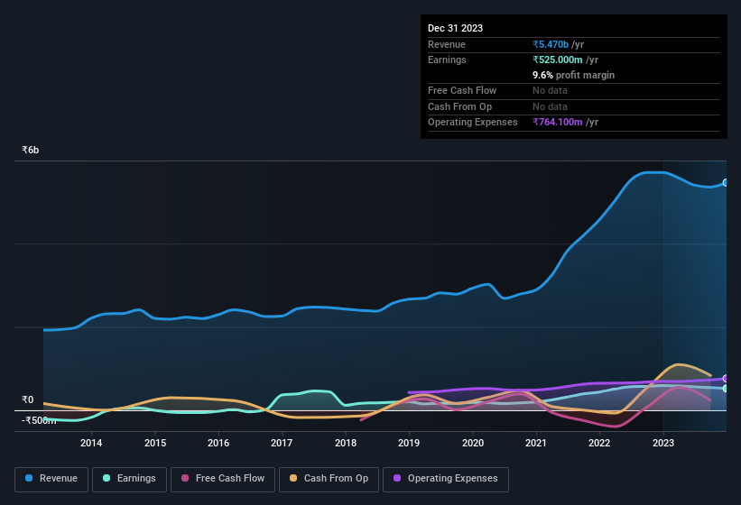The height and width of the screenshot is (505, 741).
Task: Click the ₹525.000m earnings value in tooltip
Action: pyautogui.click(x=558, y=60)
